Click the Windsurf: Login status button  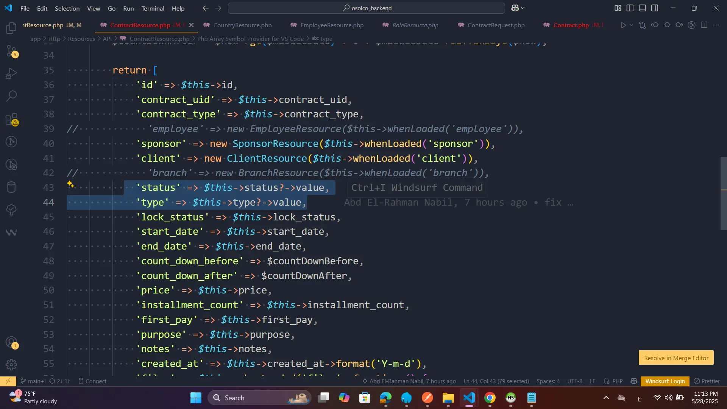(665, 381)
